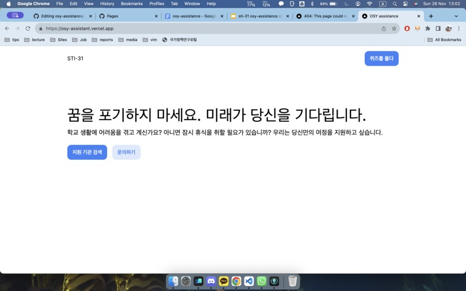The width and height of the screenshot is (466, 291).
Task: Open Visual Studio Code from the Dock
Action: pyautogui.click(x=249, y=281)
